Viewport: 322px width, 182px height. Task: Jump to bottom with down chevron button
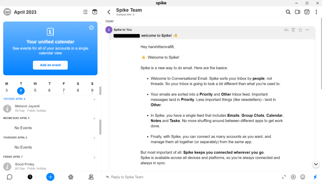tap(316, 164)
